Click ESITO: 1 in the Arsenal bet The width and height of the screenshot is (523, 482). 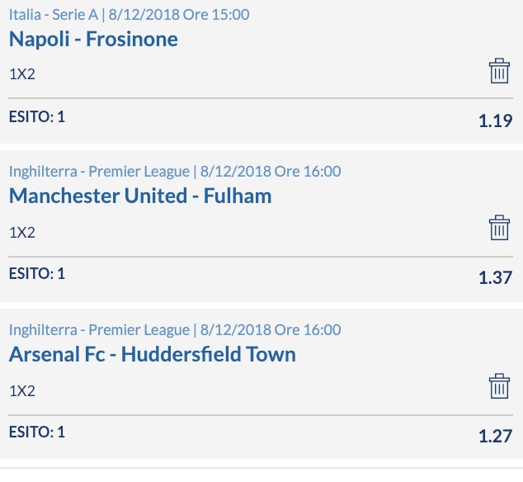click(37, 432)
